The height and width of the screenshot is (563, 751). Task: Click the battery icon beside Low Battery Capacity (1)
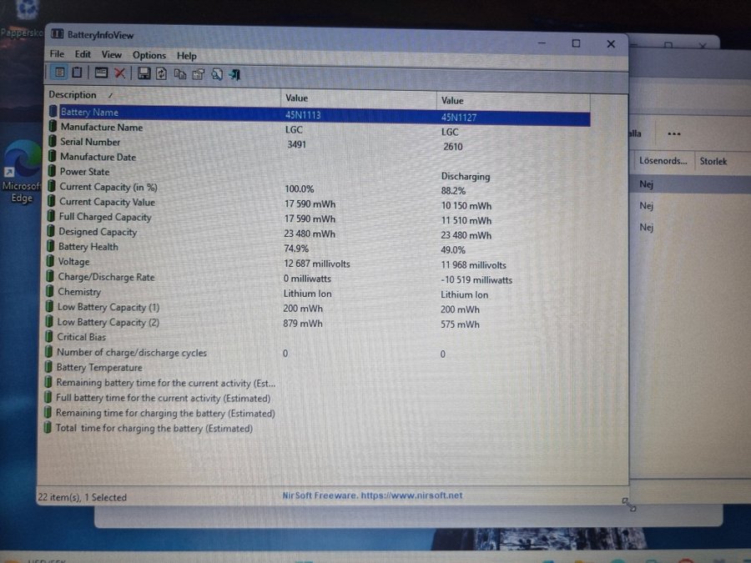click(49, 306)
